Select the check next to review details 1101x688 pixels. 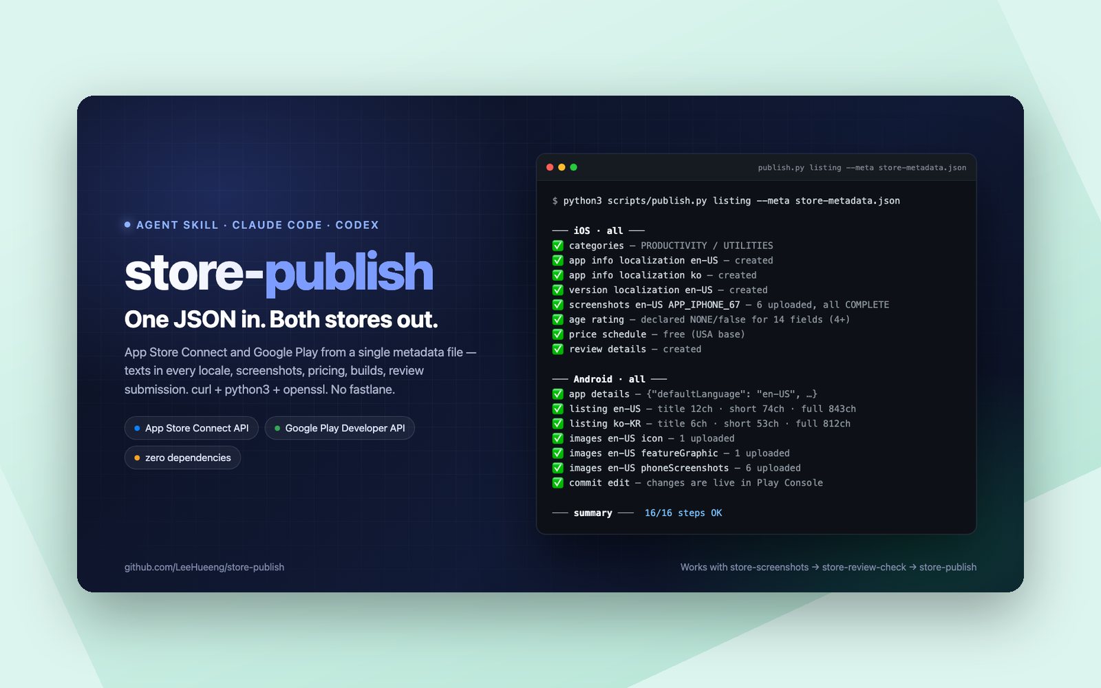tap(557, 349)
